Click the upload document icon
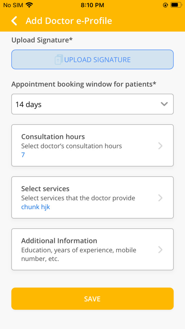 coord(59,60)
